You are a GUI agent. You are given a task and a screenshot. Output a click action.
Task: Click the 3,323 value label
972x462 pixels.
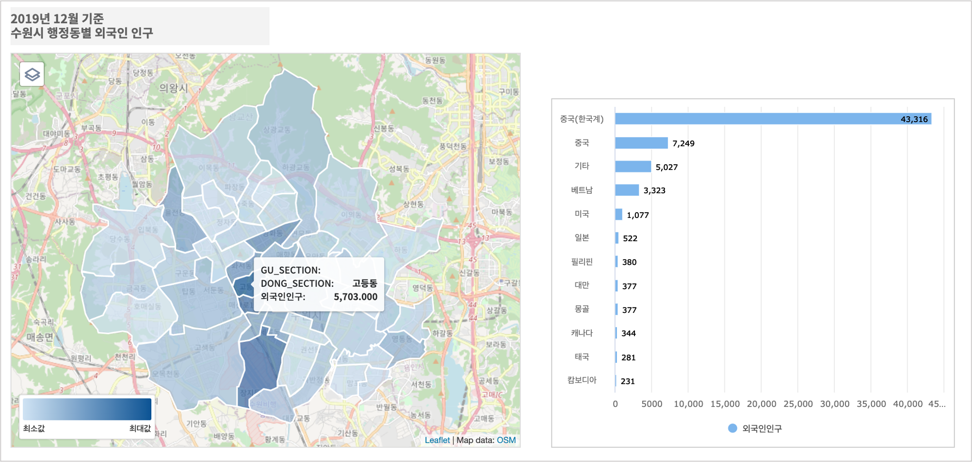pyautogui.click(x=654, y=190)
